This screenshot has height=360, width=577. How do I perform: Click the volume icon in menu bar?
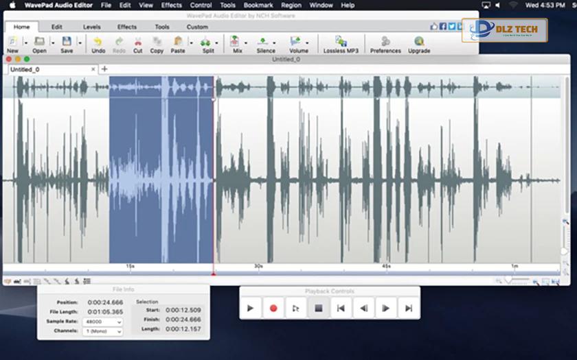click(498, 5)
